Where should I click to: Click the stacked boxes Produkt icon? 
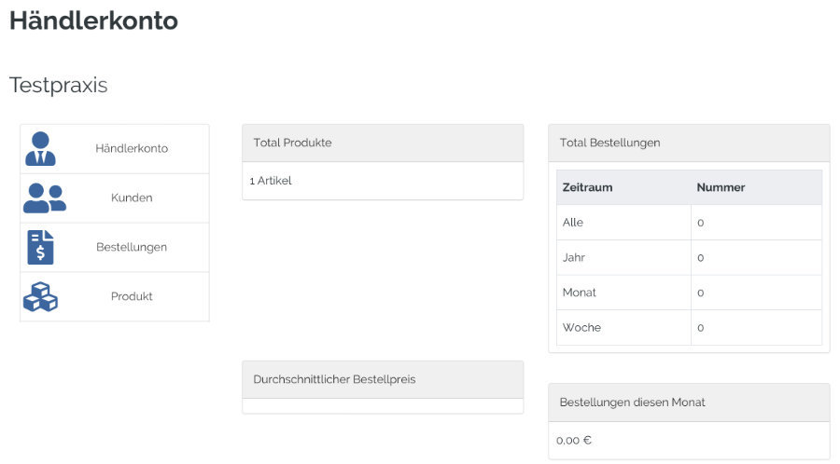coord(40,296)
